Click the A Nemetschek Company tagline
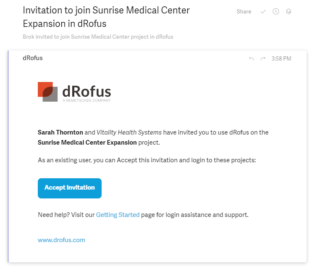 point(87,101)
